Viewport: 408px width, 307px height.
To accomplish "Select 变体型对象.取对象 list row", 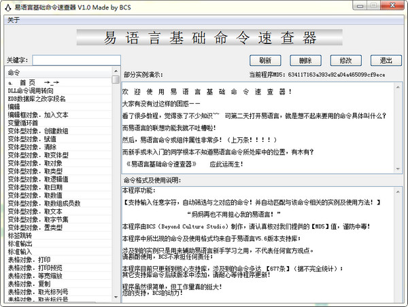I will pos(58,163).
